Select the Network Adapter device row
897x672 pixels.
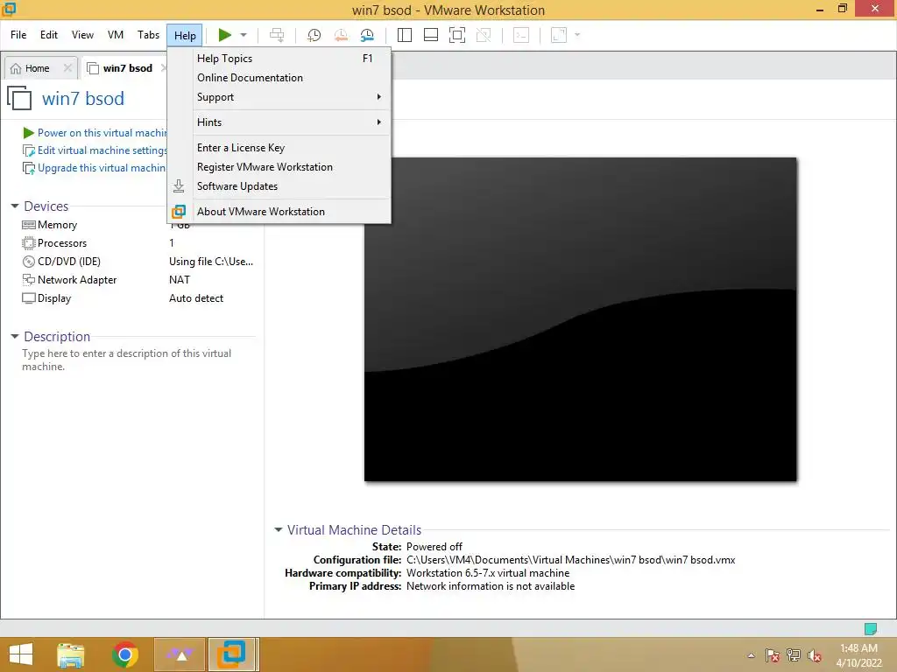pos(138,279)
